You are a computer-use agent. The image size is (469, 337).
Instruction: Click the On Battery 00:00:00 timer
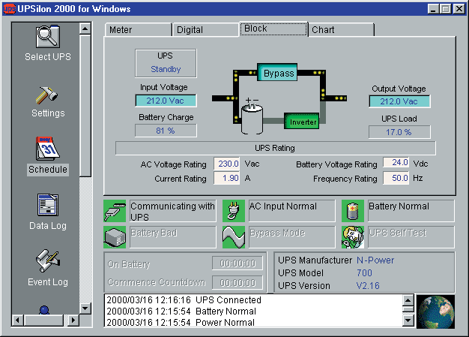click(x=237, y=263)
